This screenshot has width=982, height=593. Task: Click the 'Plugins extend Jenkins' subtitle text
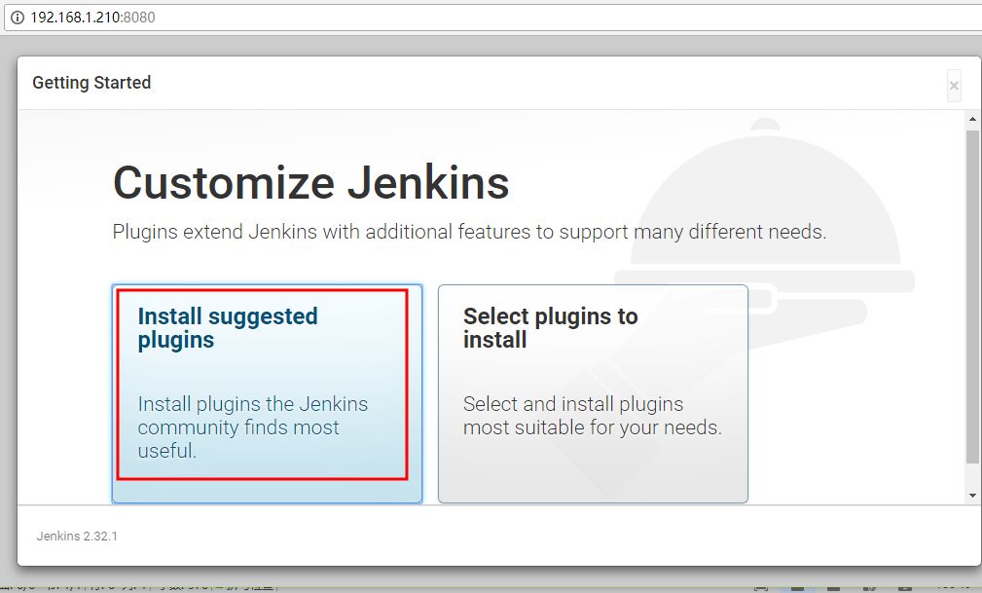point(469,232)
